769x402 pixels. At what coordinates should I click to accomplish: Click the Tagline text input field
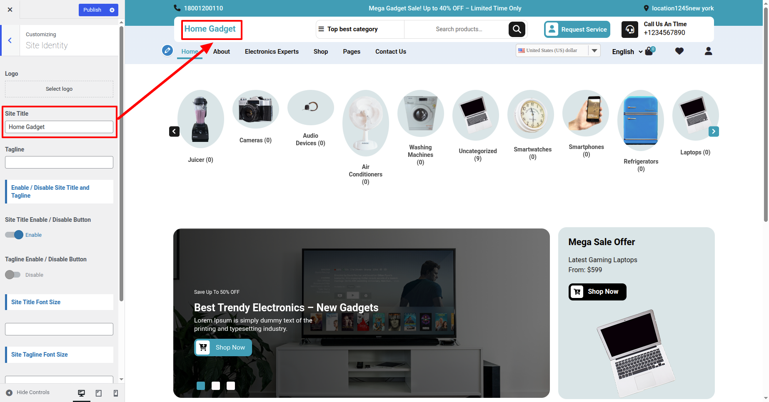click(x=59, y=162)
